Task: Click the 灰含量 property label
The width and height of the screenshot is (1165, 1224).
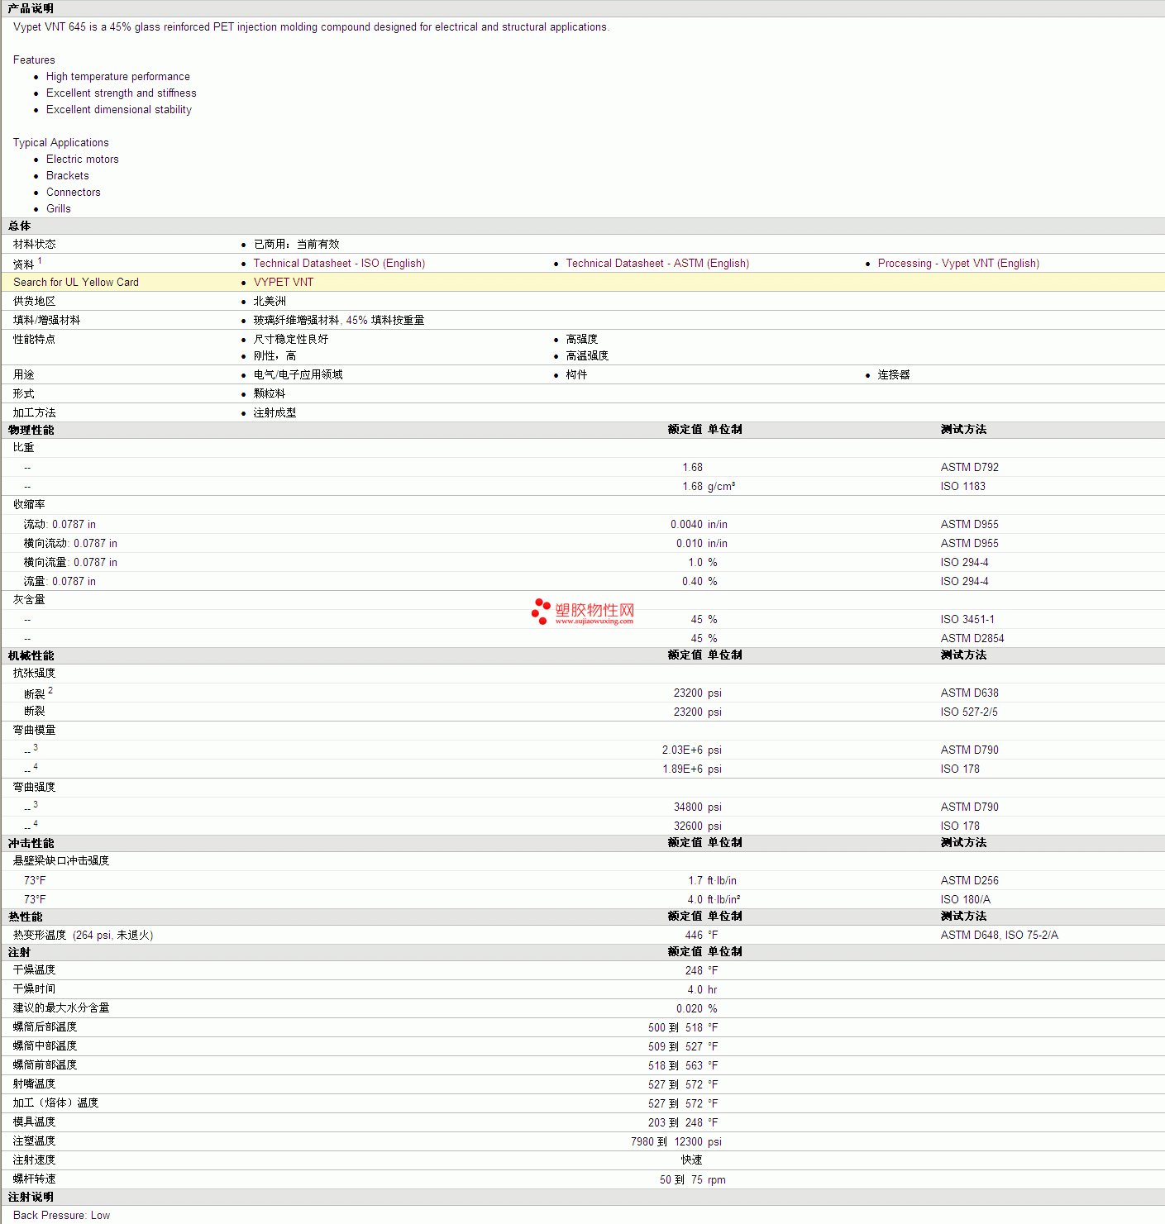Action: [x=29, y=600]
